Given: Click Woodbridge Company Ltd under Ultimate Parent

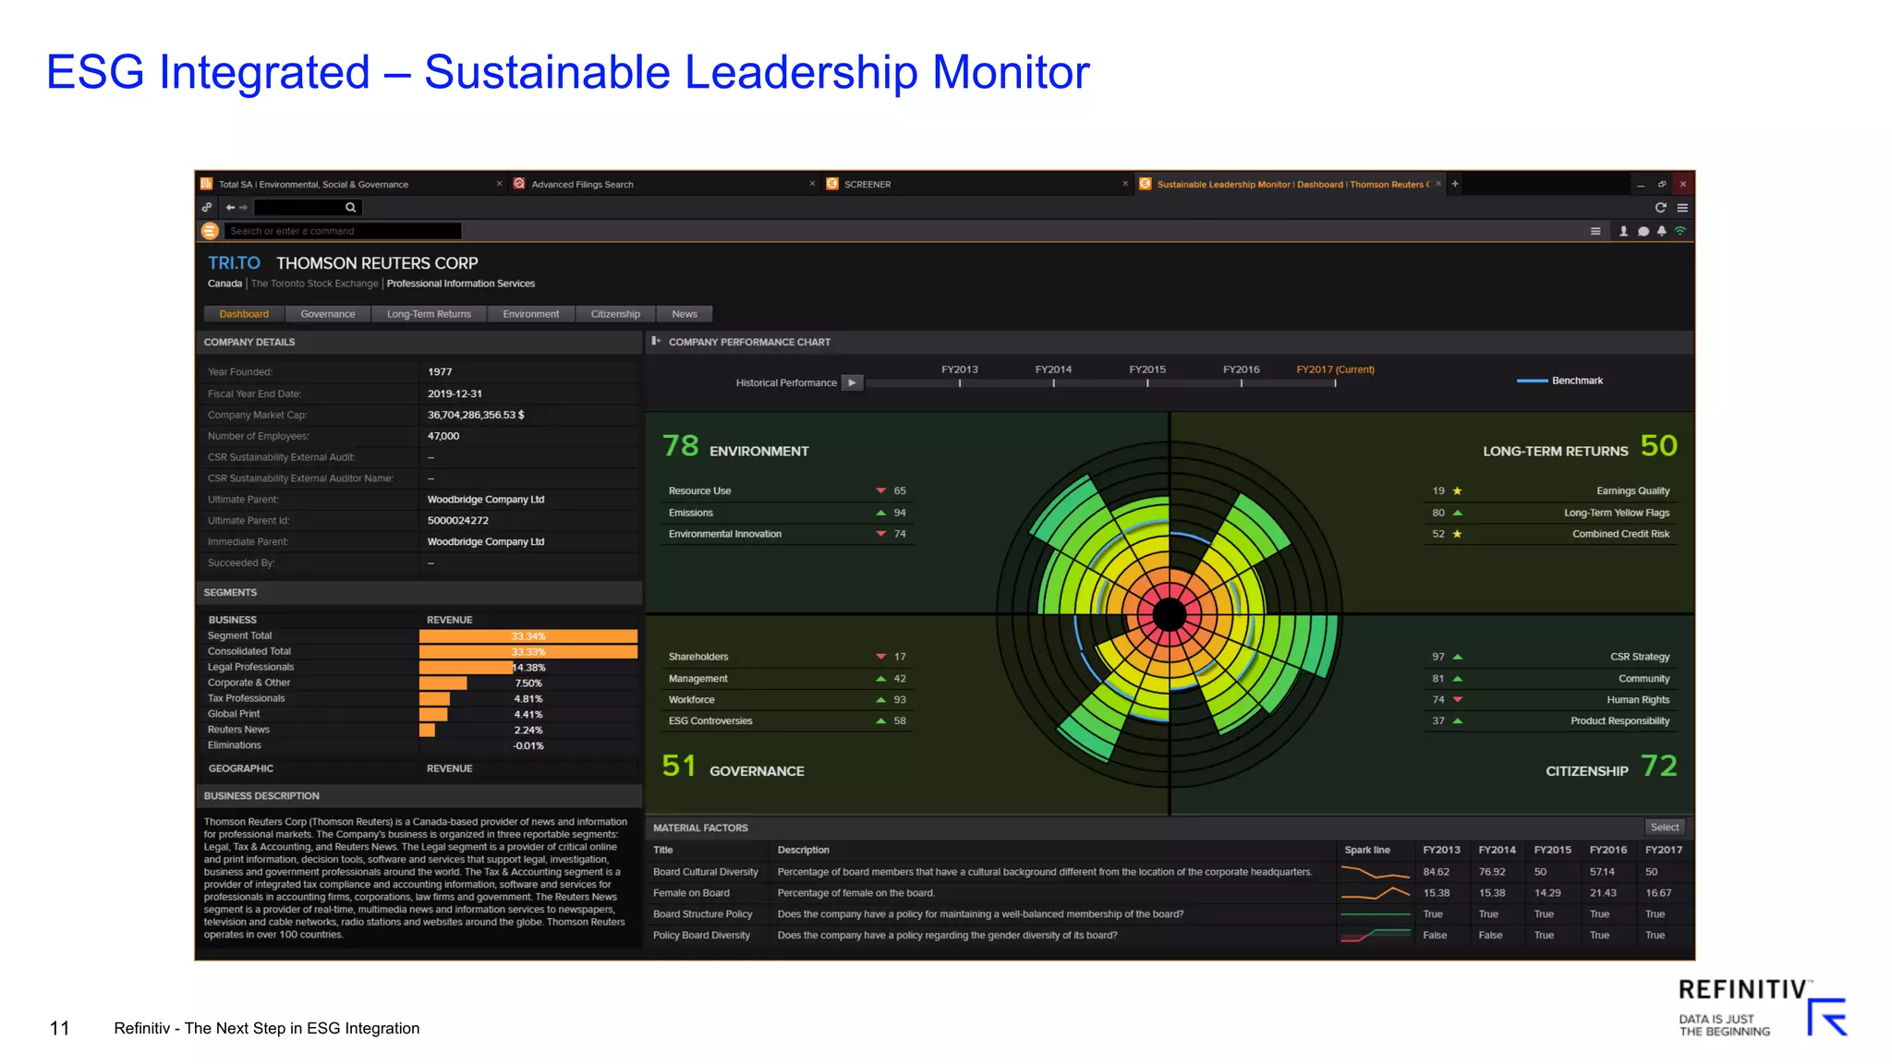Looking at the screenshot, I should tap(486, 500).
